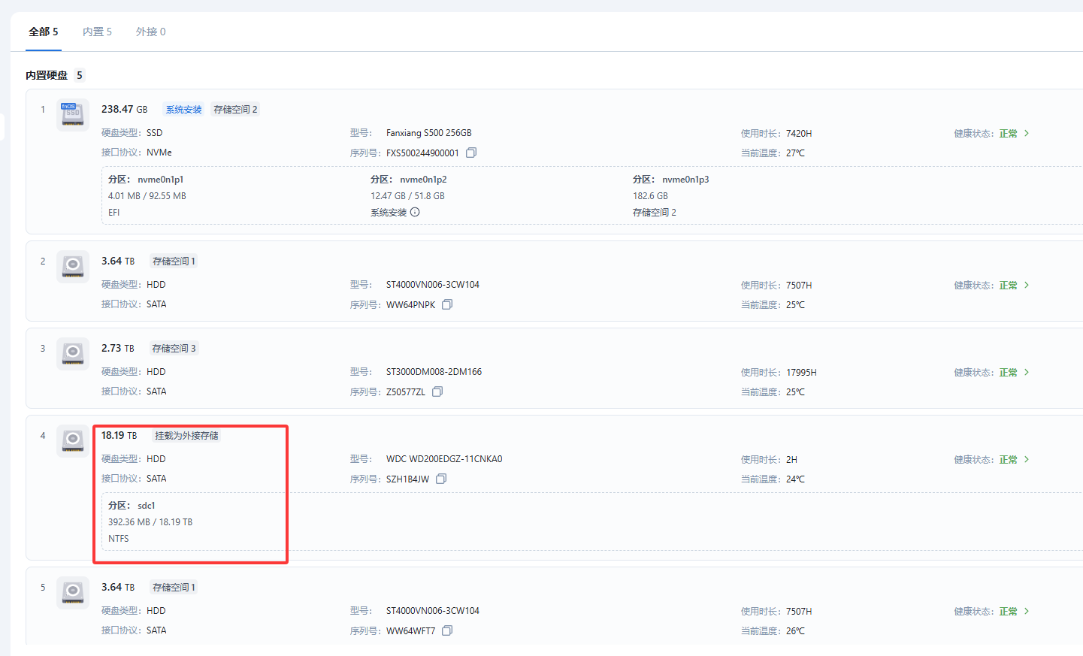The width and height of the screenshot is (1083, 656).
Task: Click the temperature 26℃ value
Action: click(x=795, y=631)
